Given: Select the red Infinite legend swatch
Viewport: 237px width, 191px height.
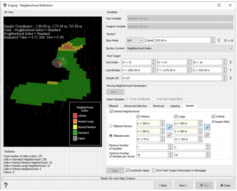Looking at the screenshot, I should [x=75, y=116].
